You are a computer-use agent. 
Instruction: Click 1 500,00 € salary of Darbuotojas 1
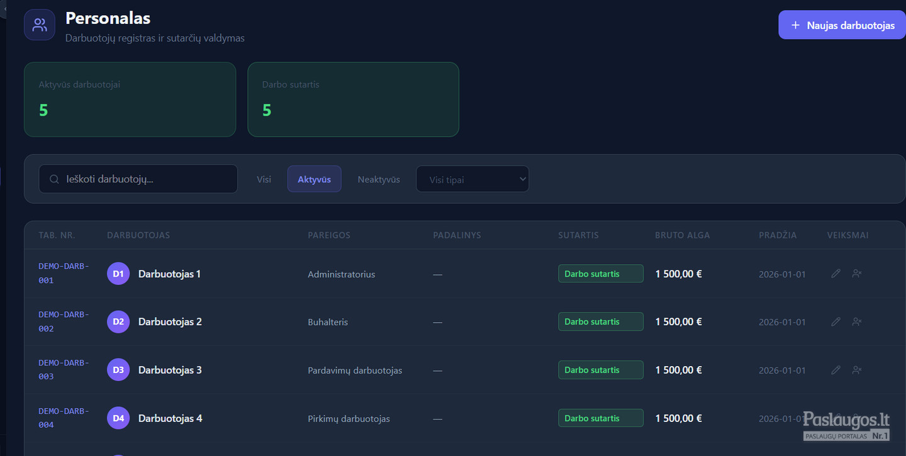678,274
